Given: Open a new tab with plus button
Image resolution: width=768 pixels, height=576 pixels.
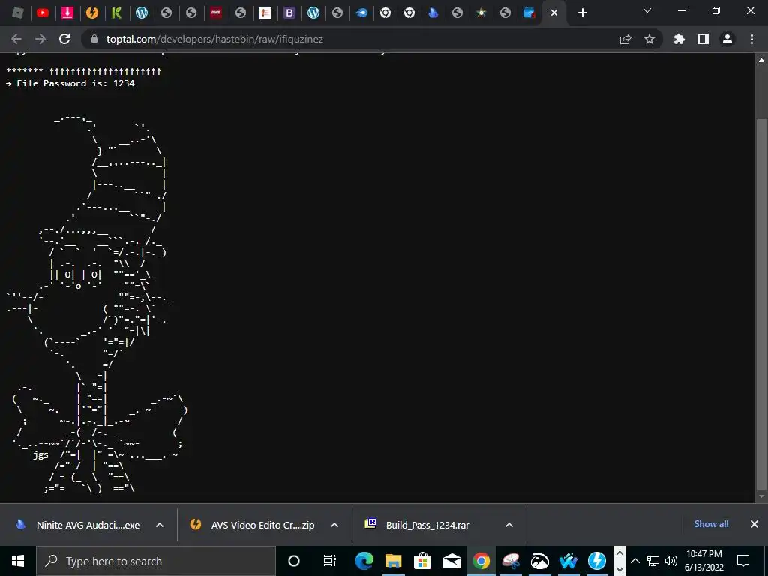Looking at the screenshot, I should [582, 13].
